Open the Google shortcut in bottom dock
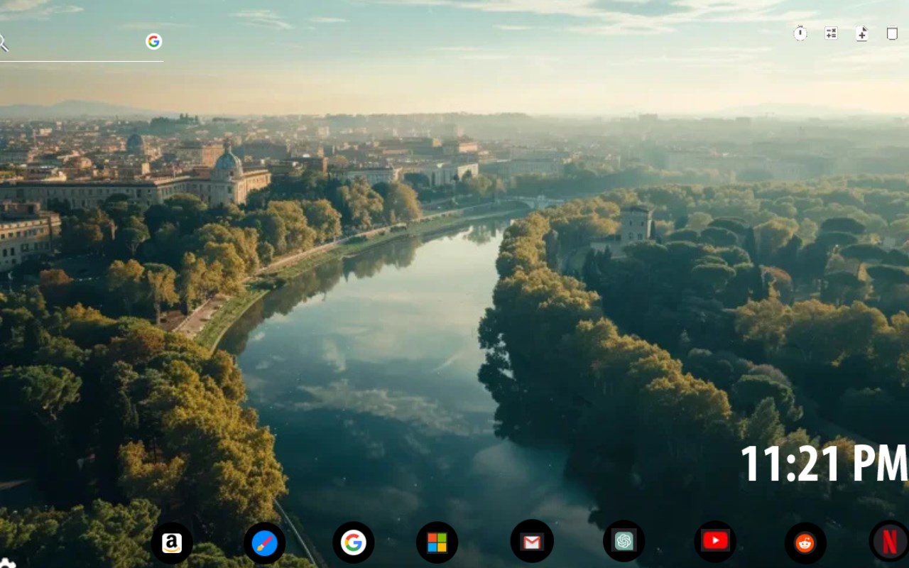Viewport: 909px width, 568px height. (x=354, y=542)
